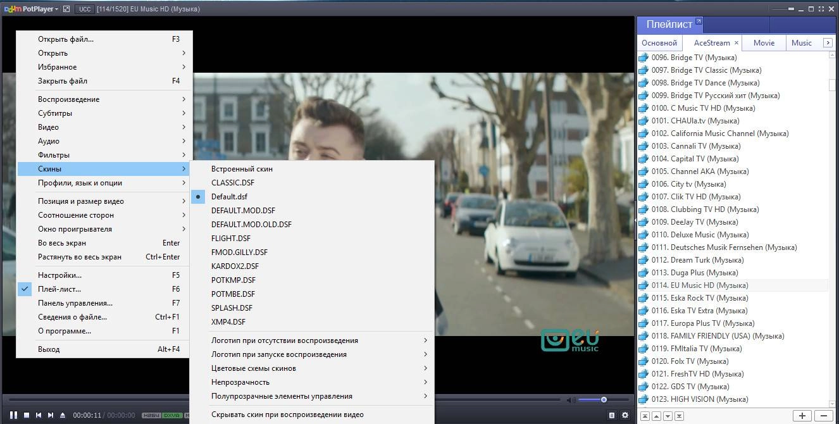Image resolution: width=839 pixels, height=424 pixels.
Task: Jump to next track button
Action: [51, 415]
